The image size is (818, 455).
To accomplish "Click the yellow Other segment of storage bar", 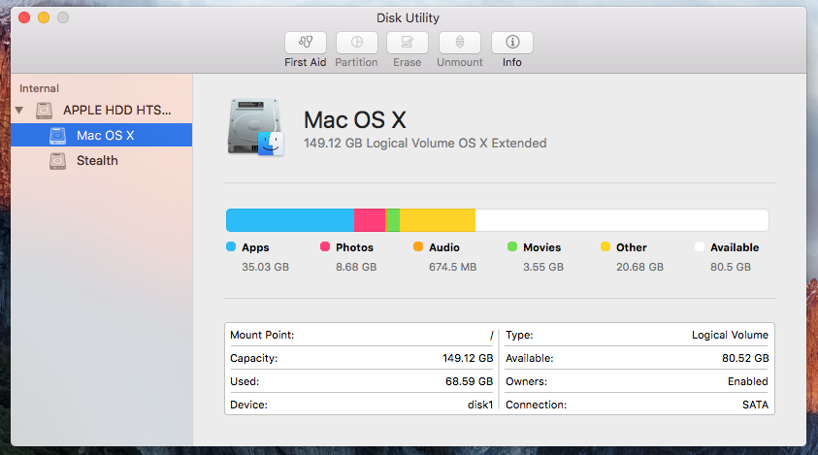I will coord(438,220).
